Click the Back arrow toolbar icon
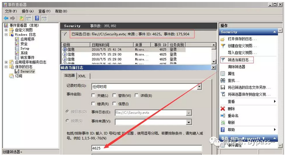Viewport: 285px width, 156px height. pos(6,18)
